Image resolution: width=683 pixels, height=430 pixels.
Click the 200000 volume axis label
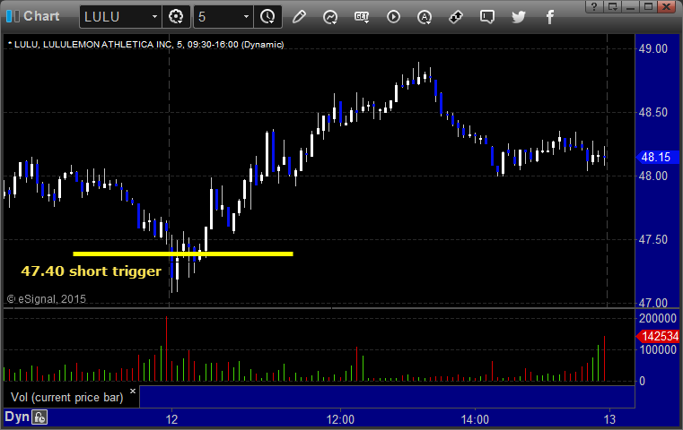pos(657,318)
